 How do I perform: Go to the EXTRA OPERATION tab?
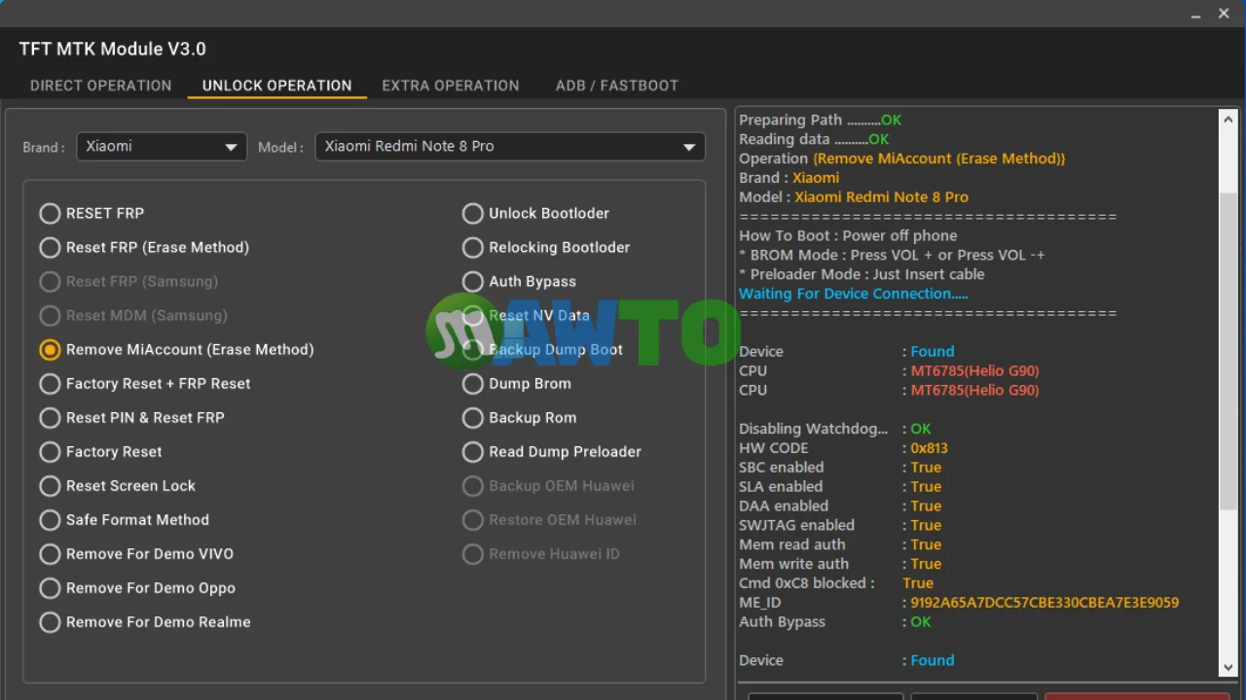pos(451,86)
